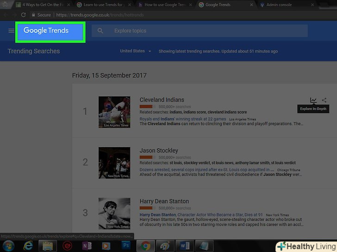Image resolution: width=337 pixels, height=252 pixels.
Task: Click the Cleveland Indians thumbnail image
Action: 114,112
